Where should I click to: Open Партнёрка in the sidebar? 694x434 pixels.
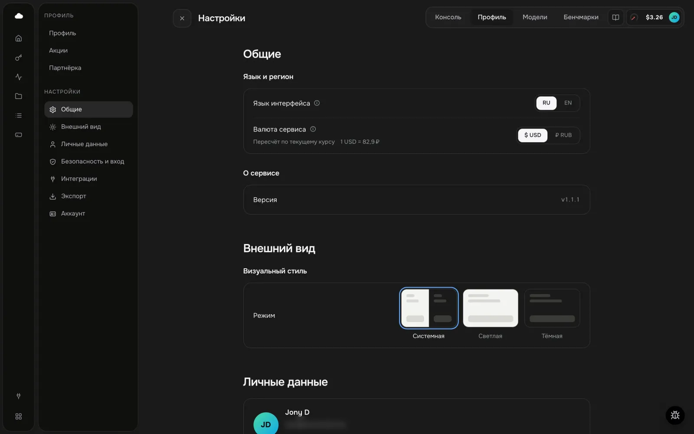tap(88, 68)
